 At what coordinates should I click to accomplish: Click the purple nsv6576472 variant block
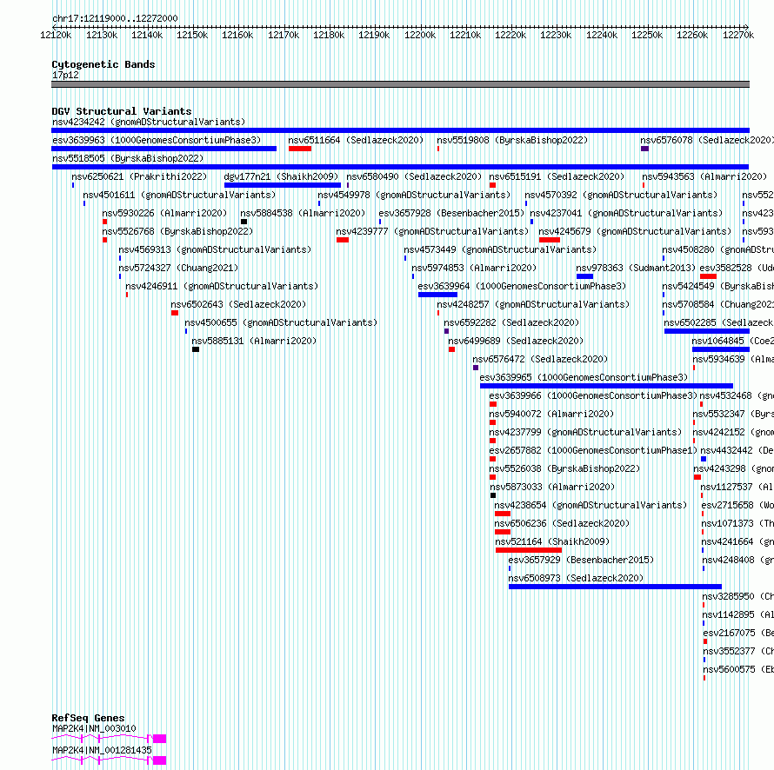pyautogui.click(x=476, y=368)
